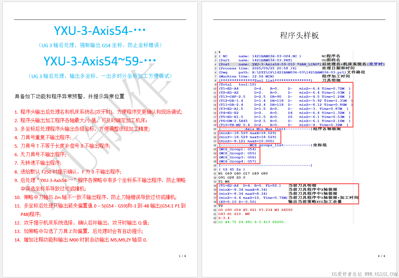Select the line "(minX=-8.34 maxX=8.34)"

[243, 190]
